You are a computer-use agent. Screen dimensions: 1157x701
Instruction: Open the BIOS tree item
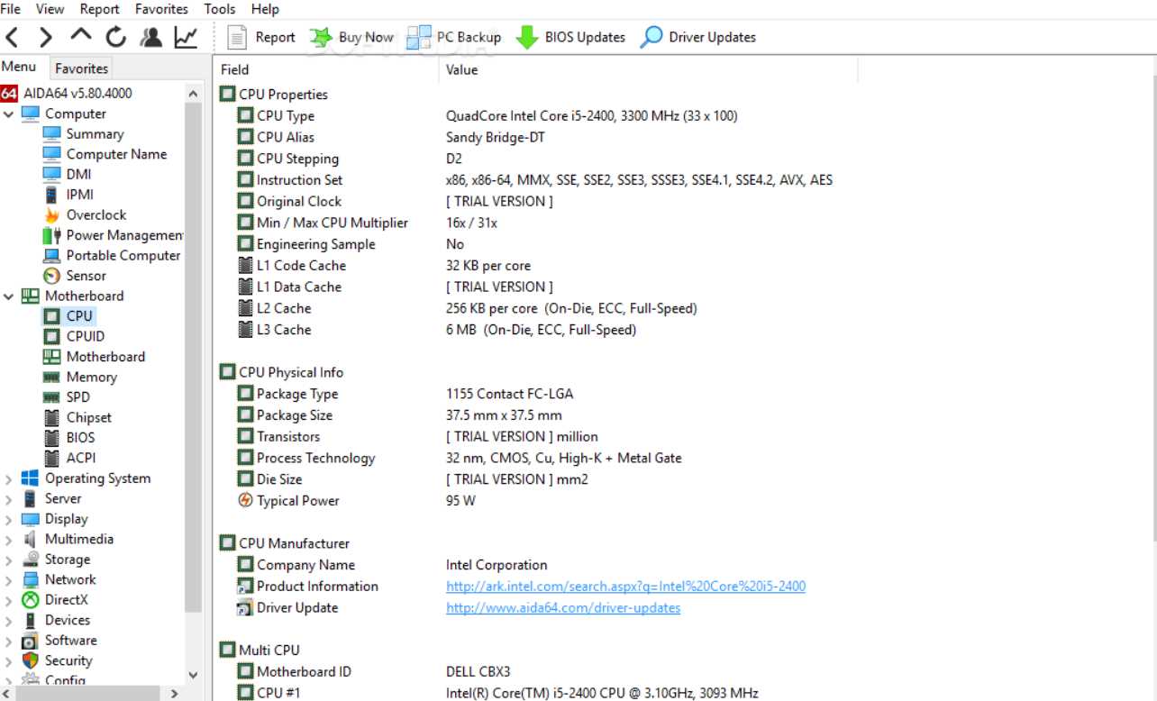(68, 438)
